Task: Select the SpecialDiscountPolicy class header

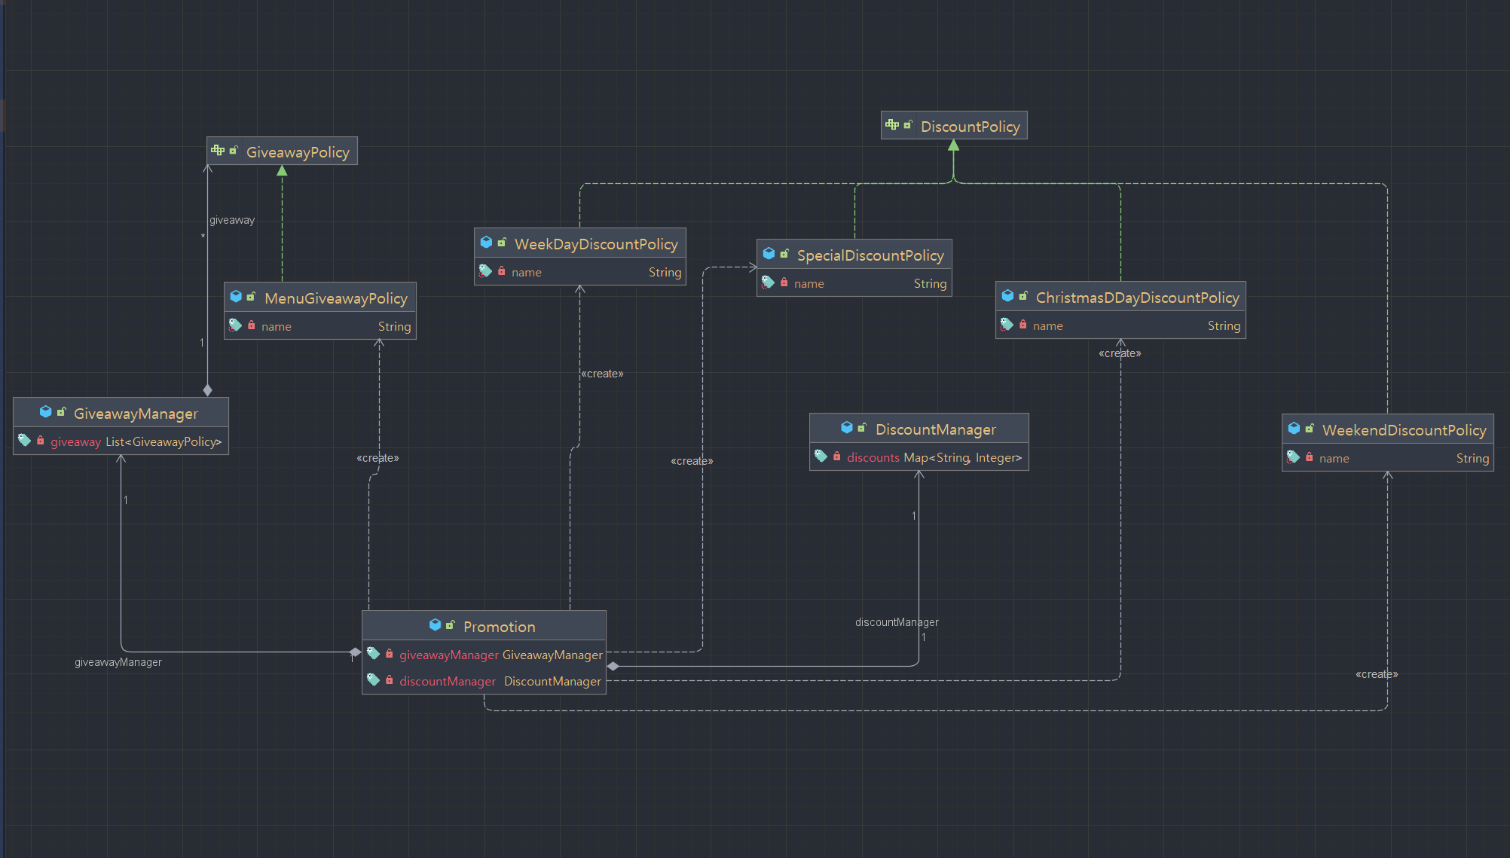Action: (x=870, y=255)
